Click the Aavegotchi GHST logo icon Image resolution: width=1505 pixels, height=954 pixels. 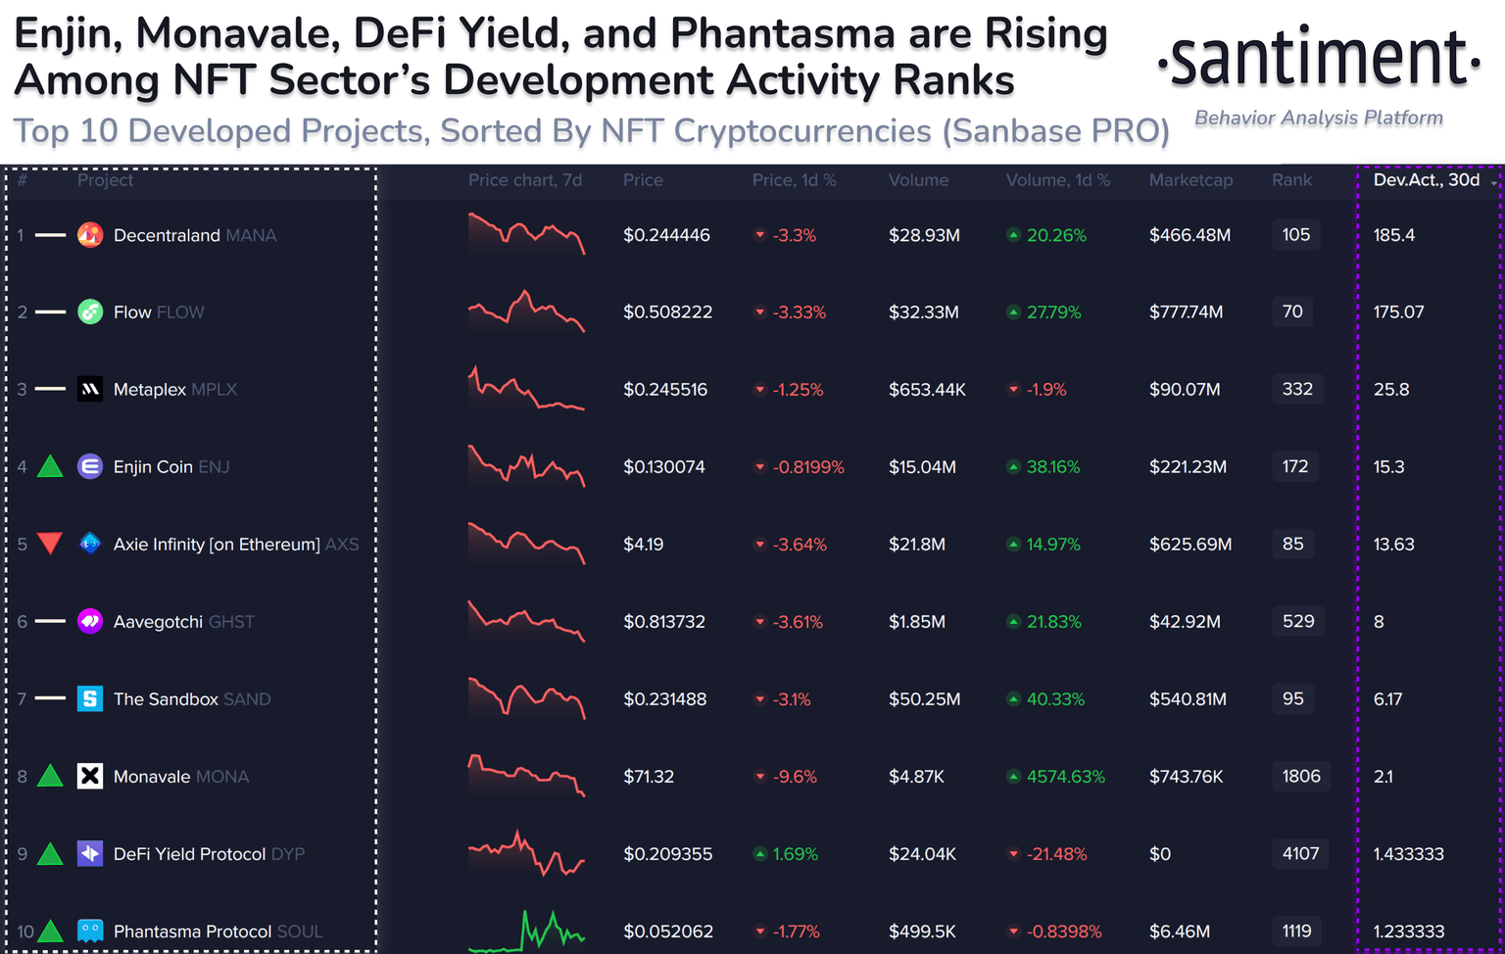point(90,621)
